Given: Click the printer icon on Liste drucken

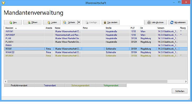Looking at the screenshot, I should click(x=149, y=22).
